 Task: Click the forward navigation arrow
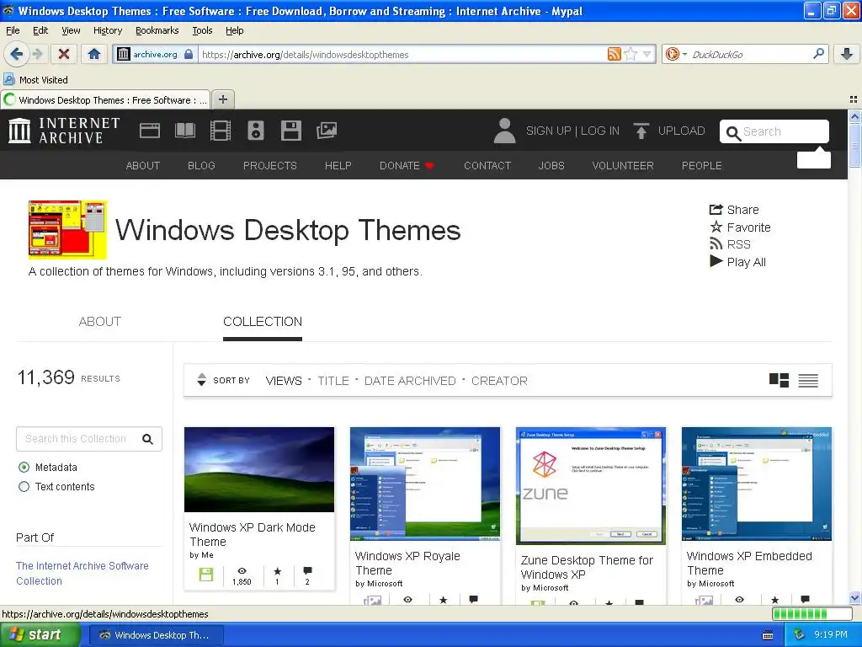(37, 54)
